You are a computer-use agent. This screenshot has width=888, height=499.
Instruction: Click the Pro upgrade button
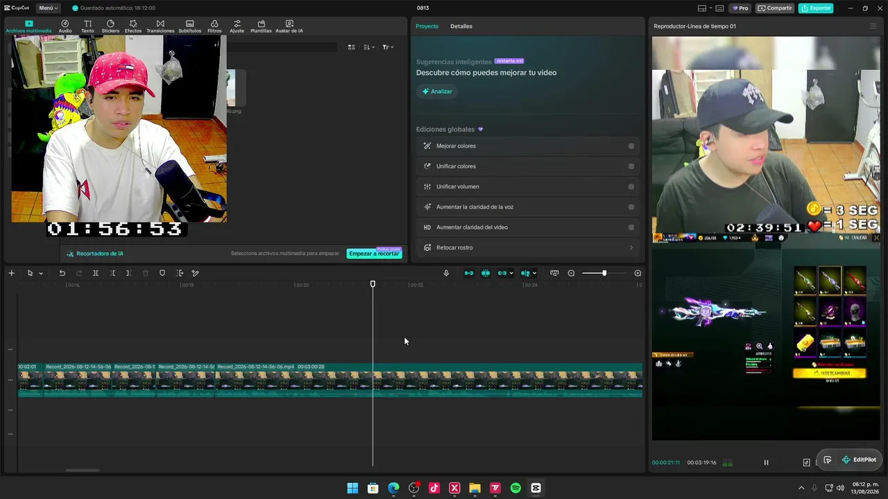[x=740, y=8]
